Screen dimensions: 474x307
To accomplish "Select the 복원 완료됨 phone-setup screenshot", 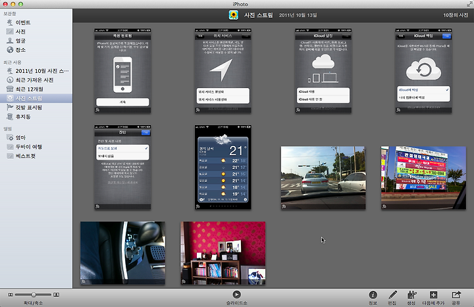I will point(122,71).
